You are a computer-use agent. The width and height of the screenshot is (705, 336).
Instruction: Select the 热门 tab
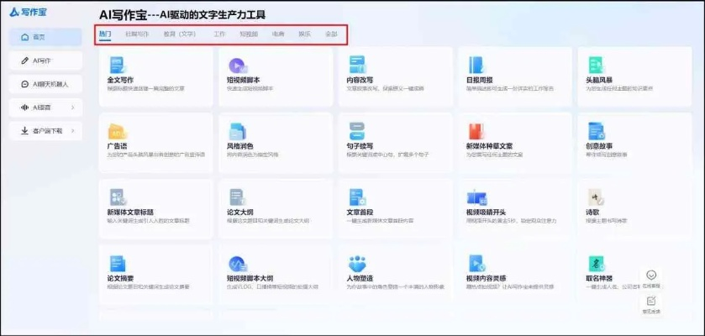(105, 34)
